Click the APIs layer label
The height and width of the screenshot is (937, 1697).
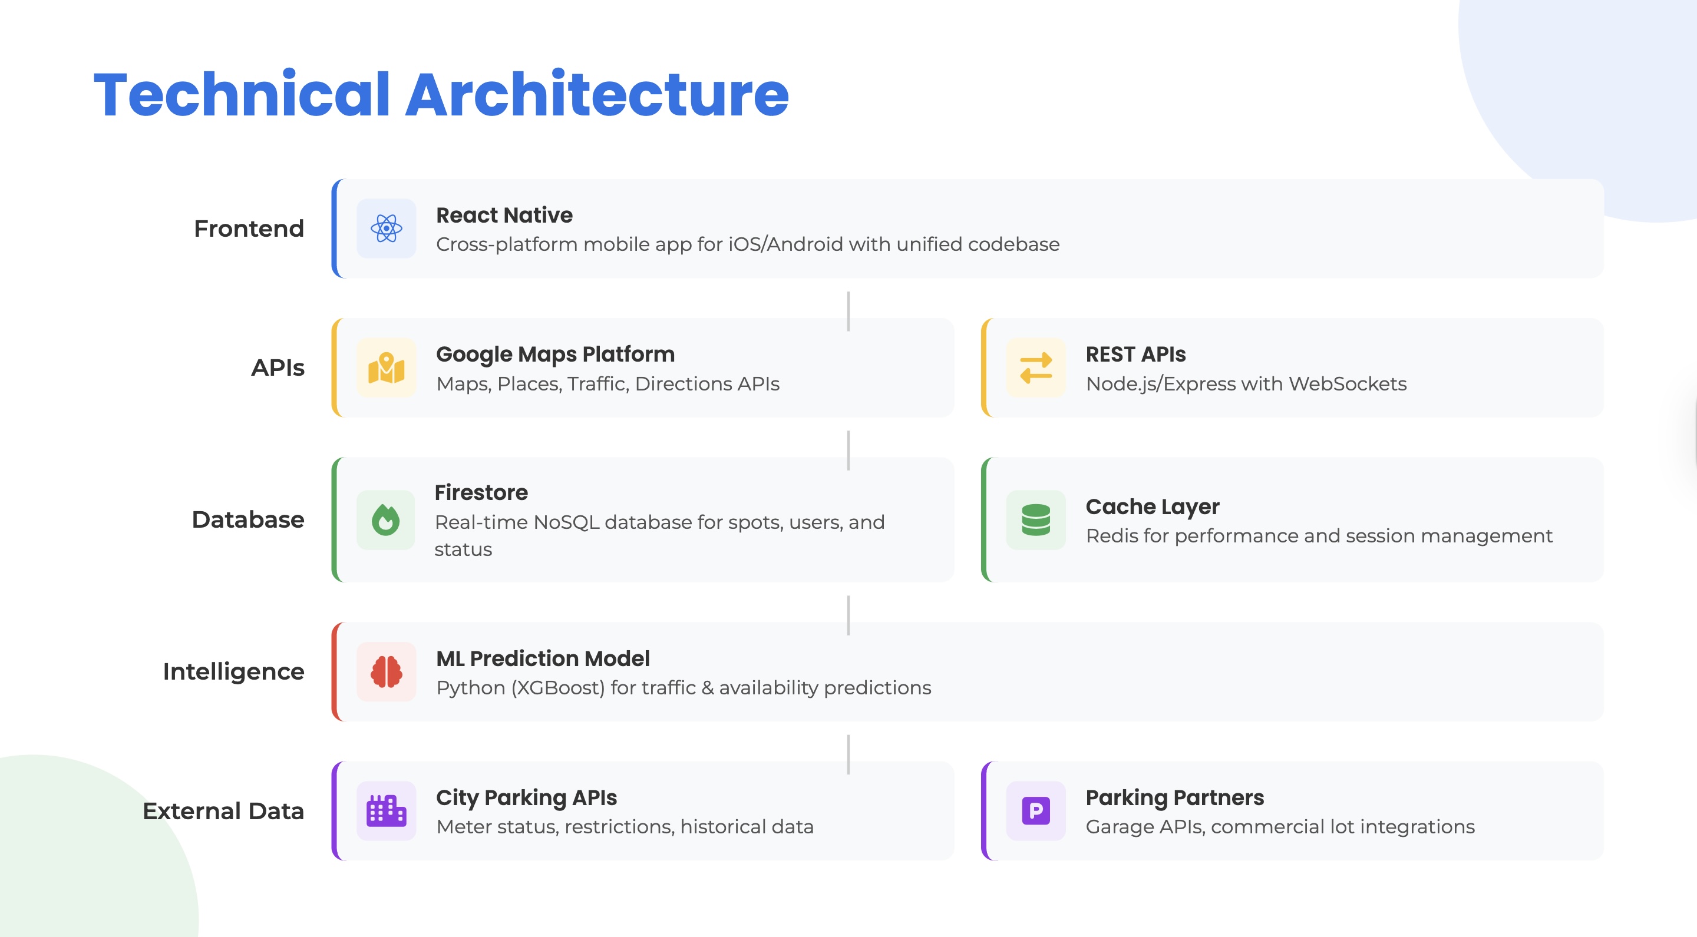click(278, 367)
